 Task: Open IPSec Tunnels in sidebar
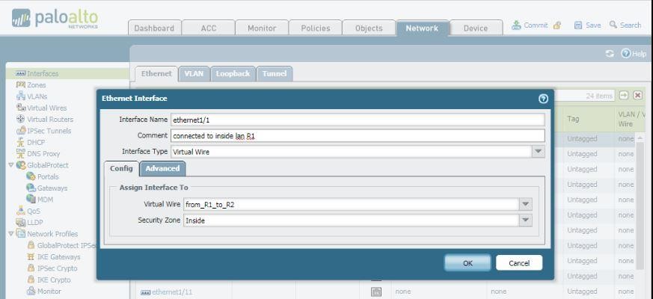49,131
